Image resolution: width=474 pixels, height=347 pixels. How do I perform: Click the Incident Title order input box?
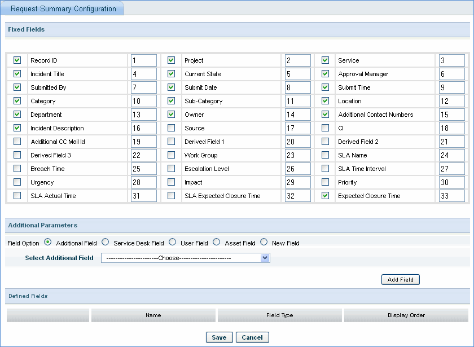coord(143,74)
